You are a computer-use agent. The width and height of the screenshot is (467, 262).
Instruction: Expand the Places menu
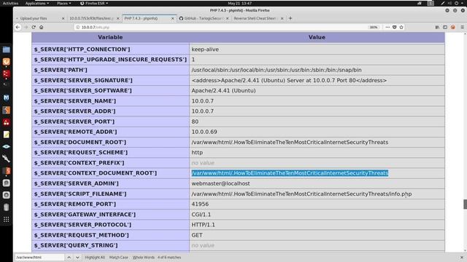point(63,3)
